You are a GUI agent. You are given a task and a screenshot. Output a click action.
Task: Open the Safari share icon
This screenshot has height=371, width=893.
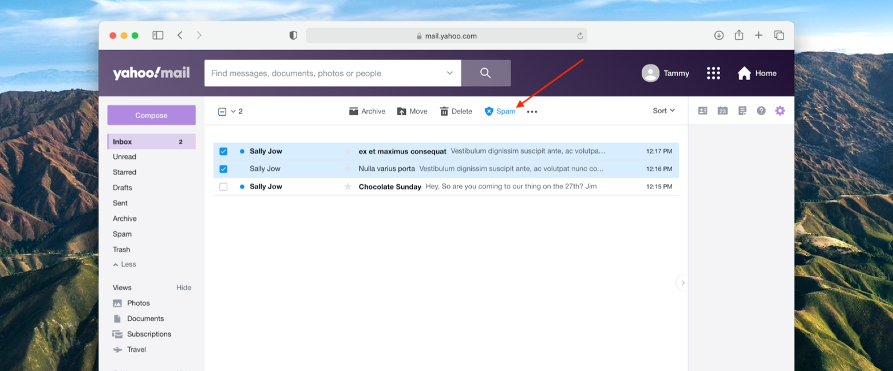point(739,35)
